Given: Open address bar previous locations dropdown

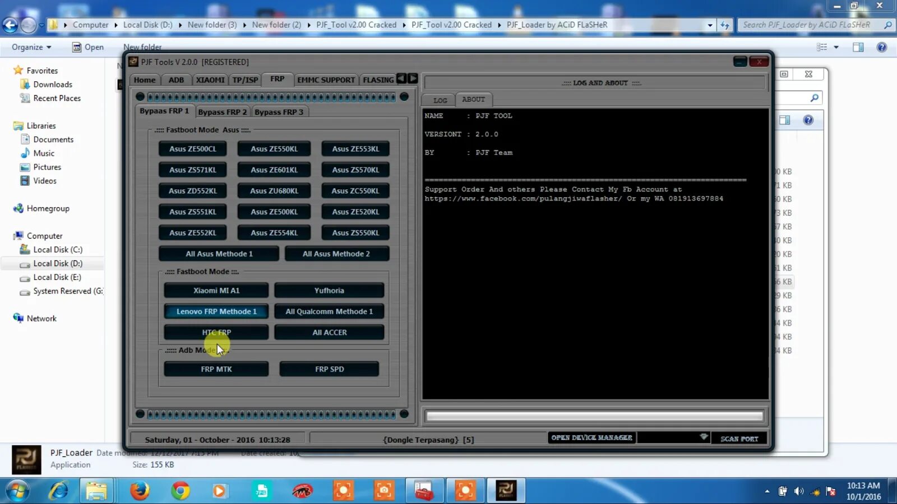Looking at the screenshot, I should [x=710, y=25].
